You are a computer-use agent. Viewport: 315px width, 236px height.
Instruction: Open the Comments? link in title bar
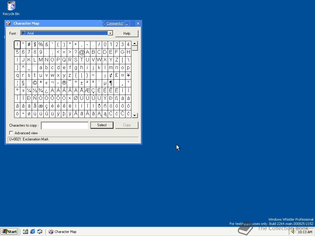tap(115, 23)
